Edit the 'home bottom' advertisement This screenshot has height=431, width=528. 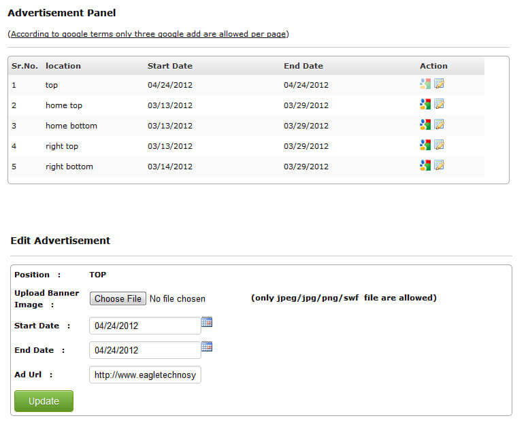point(439,124)
